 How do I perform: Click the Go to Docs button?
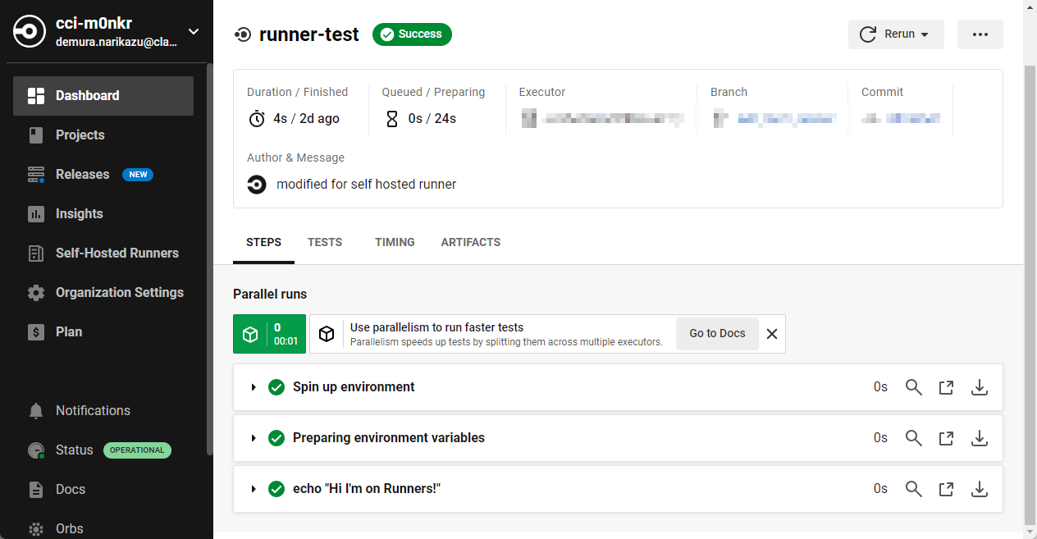(x=716, y=333)
